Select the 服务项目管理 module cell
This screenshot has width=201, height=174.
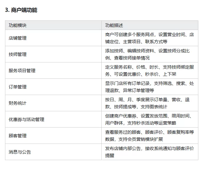tap(22, 71)
